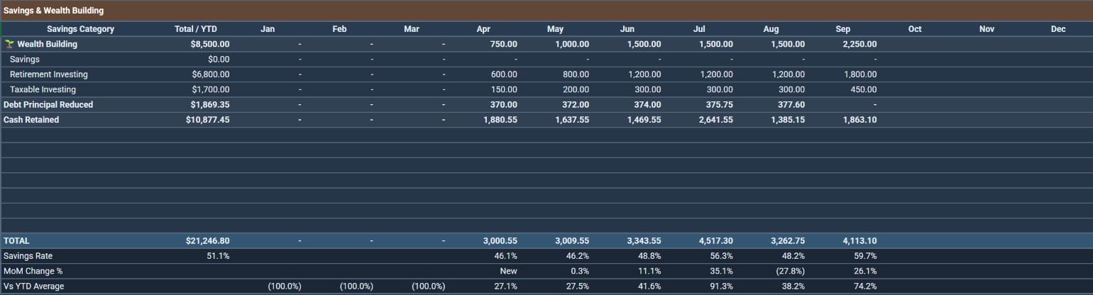Click the Wealth Building row label

[47, 44]
